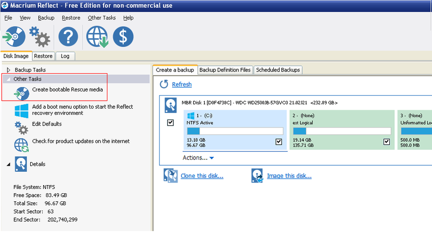Click the Image this disk link
The image size is (432, 232).
click(289, 176)
